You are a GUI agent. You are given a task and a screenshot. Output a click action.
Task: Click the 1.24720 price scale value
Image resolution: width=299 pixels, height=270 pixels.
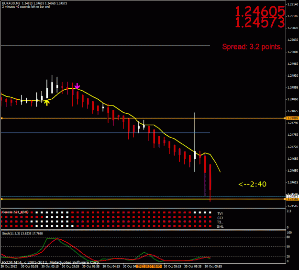coord(293,147)
